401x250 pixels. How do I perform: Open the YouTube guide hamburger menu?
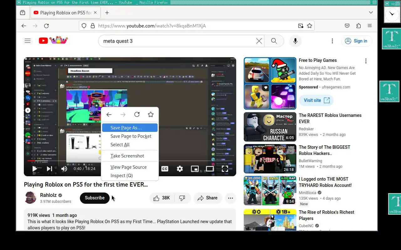click(x=28, y=41)
